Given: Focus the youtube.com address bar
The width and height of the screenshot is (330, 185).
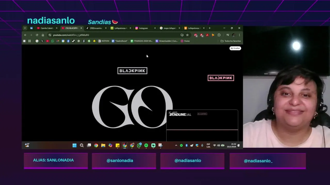Looking at the screenshot, I should pyautogui.click(x=116, y=35).
